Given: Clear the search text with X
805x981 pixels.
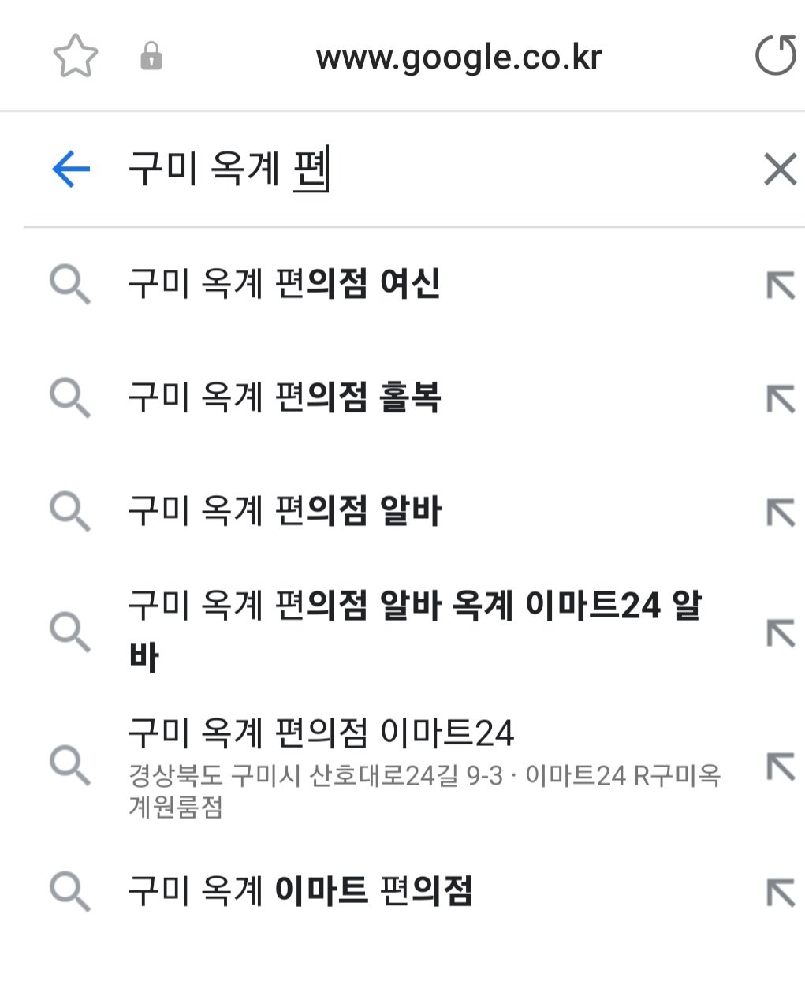Looking at the screenshot, I should point(780,170).
